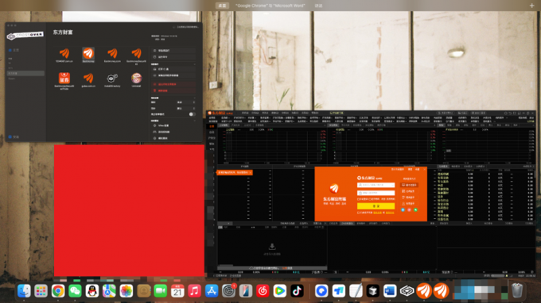Click the account username field in login dialog
The height and width of the screenshot is (303, 541).
[x=376, y=185]
